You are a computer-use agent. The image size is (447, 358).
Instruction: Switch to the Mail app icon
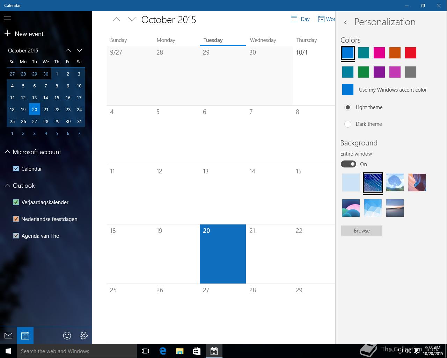click(8, 336)
